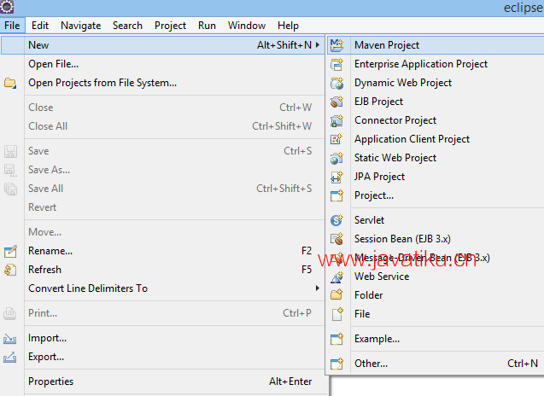The width and height of the screenshot is (544, 396).
Task: Click the Connector Project icon
Action: pos(336,120)
